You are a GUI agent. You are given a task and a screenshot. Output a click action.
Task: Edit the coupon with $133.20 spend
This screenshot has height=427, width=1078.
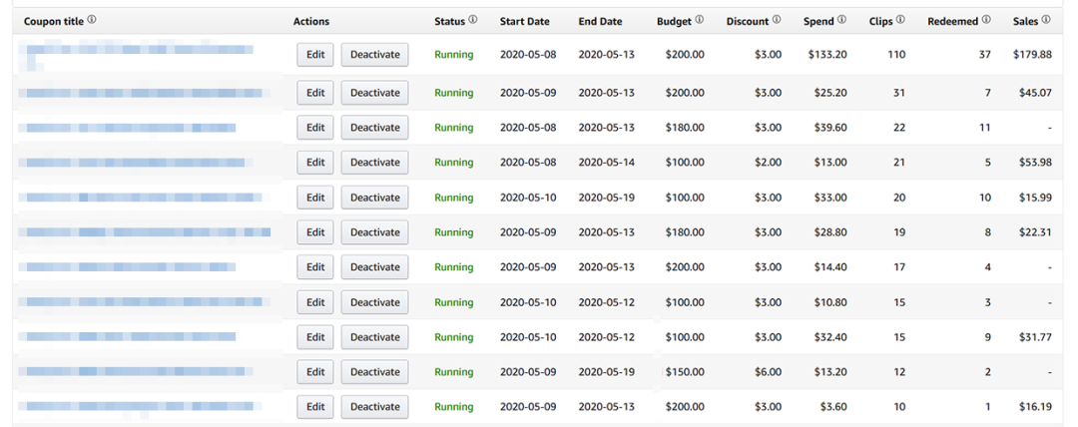point(315,55)
